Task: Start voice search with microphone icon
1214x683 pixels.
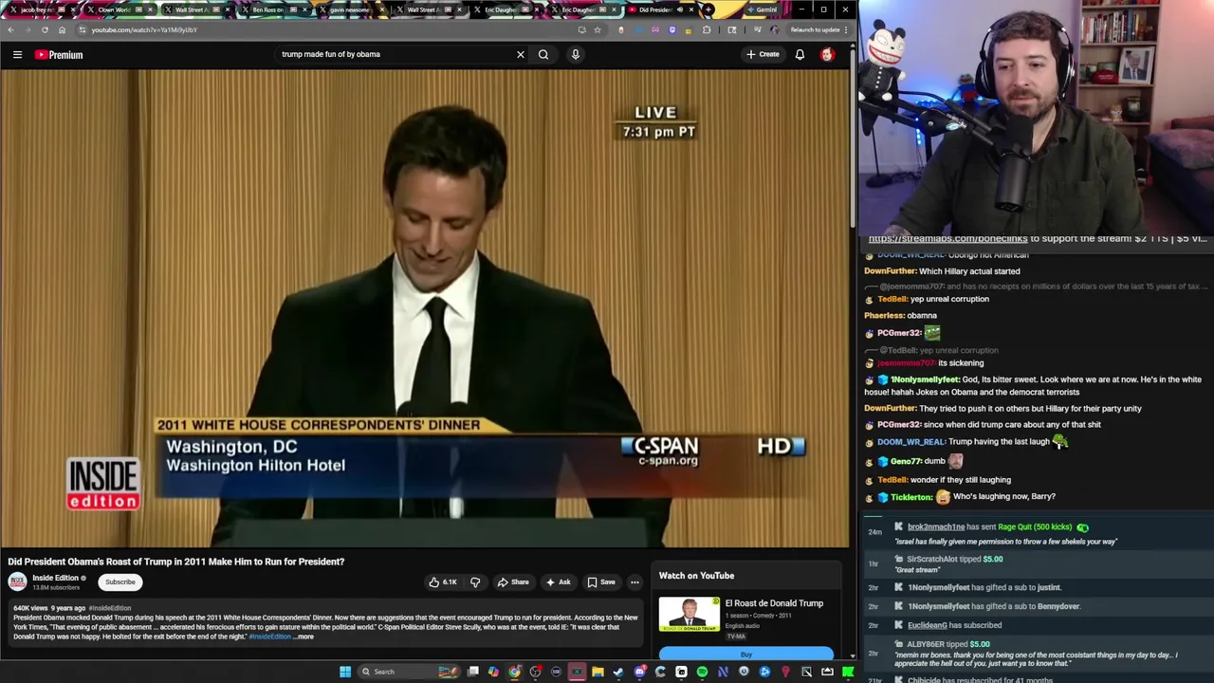Action: point(575,54)
